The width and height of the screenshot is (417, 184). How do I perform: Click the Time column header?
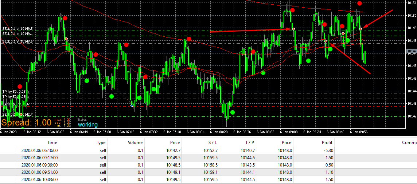pos(52,143)
